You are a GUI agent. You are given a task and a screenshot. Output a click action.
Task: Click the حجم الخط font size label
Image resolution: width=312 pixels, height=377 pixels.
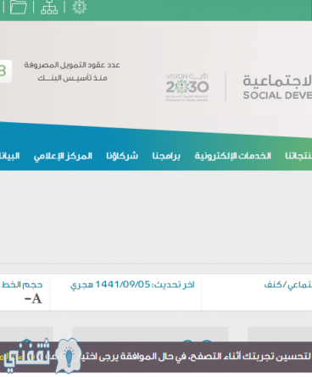(x=22, y=285)
